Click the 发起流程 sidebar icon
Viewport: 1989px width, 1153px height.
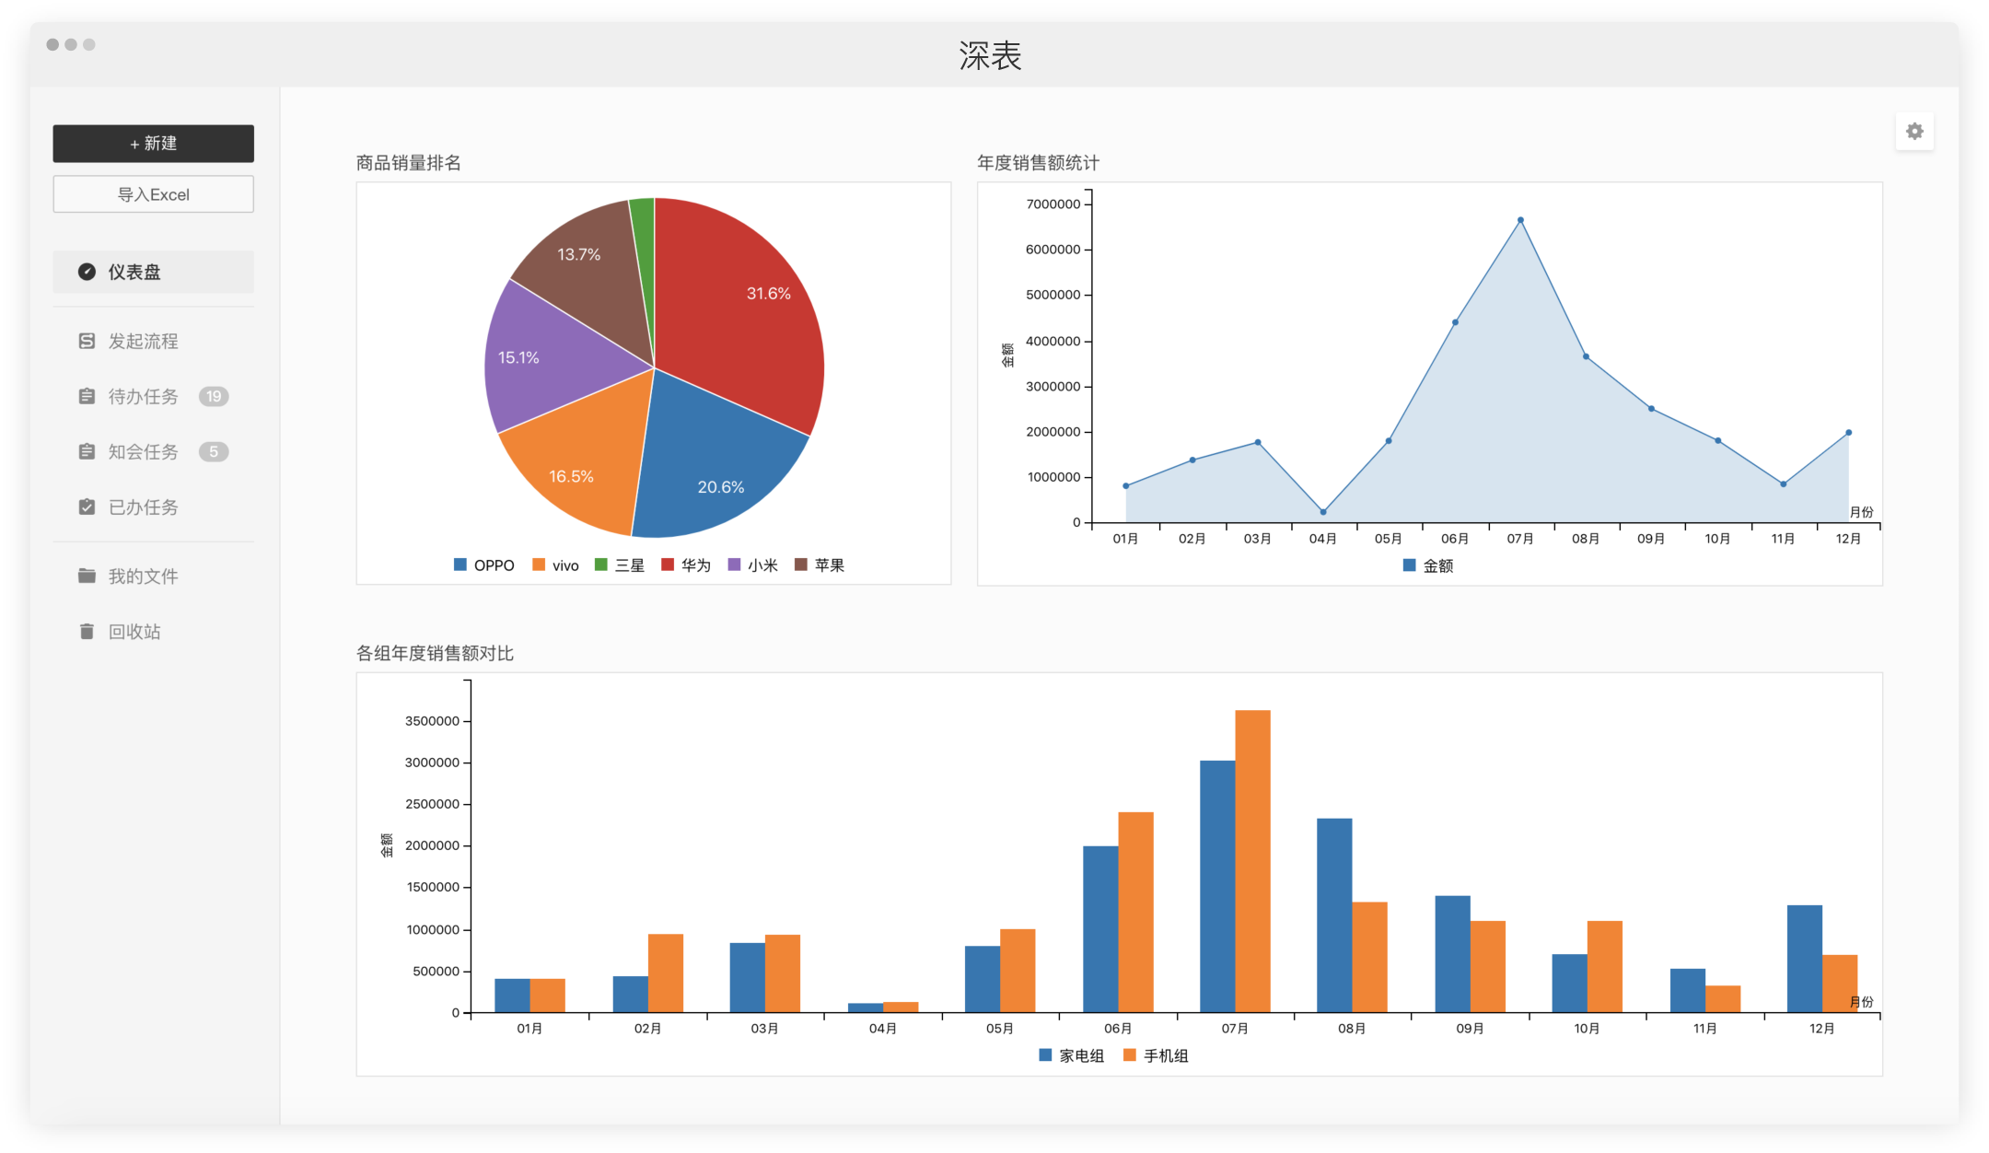[x=87, y=341]
